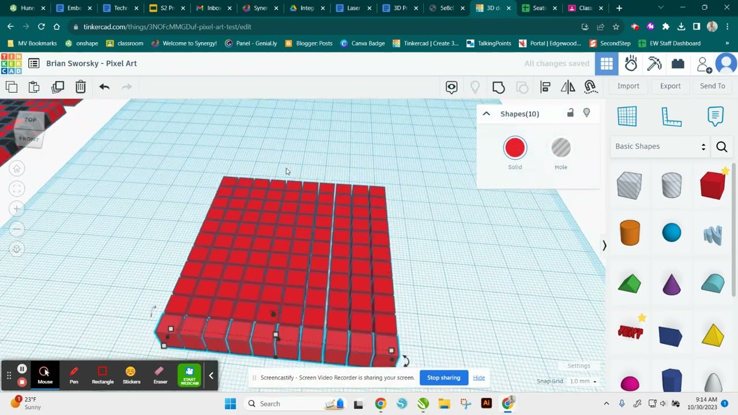Open the Settings link near grid
738x415 pixels.
[579, 365]
